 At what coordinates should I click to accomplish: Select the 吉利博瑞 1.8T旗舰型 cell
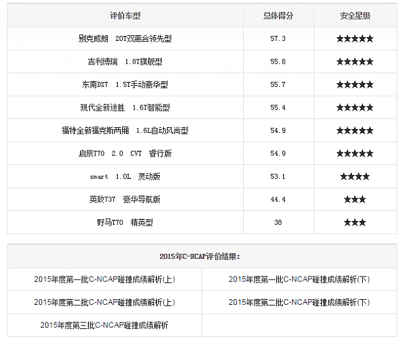(125, 62)
